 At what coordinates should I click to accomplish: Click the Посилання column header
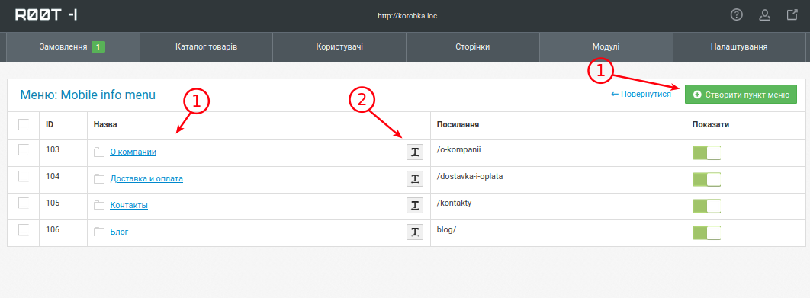coord(458,124)
